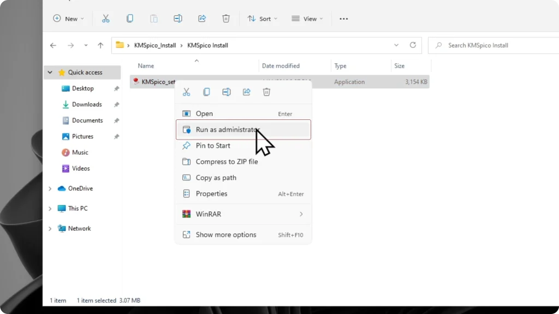Click the Share icon in the context menu

(246, 92)
